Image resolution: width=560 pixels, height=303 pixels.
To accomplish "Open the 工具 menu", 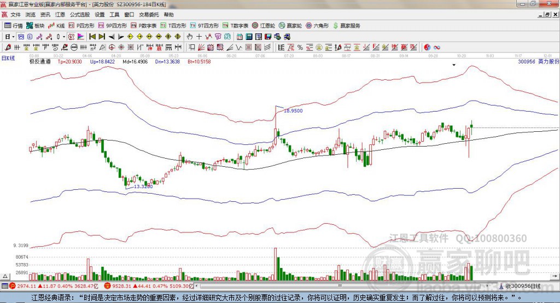I will click(x=114, y=15).
